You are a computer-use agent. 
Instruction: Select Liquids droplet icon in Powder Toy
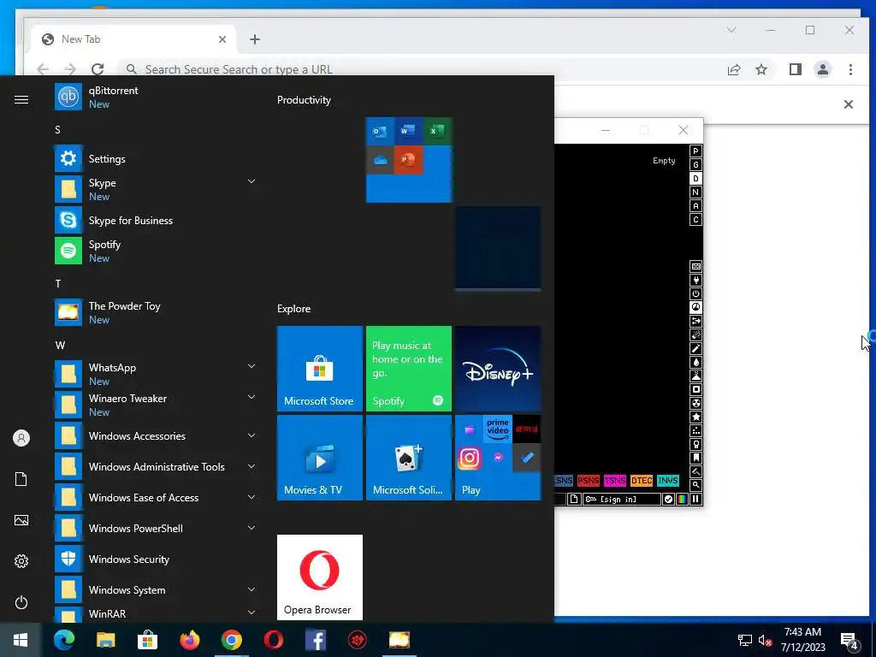point(695,362)
